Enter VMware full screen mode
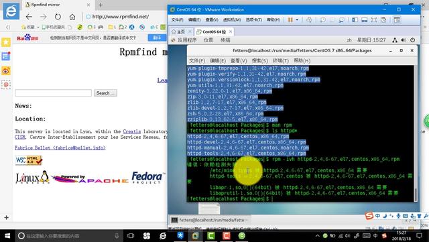 point(374,19)
